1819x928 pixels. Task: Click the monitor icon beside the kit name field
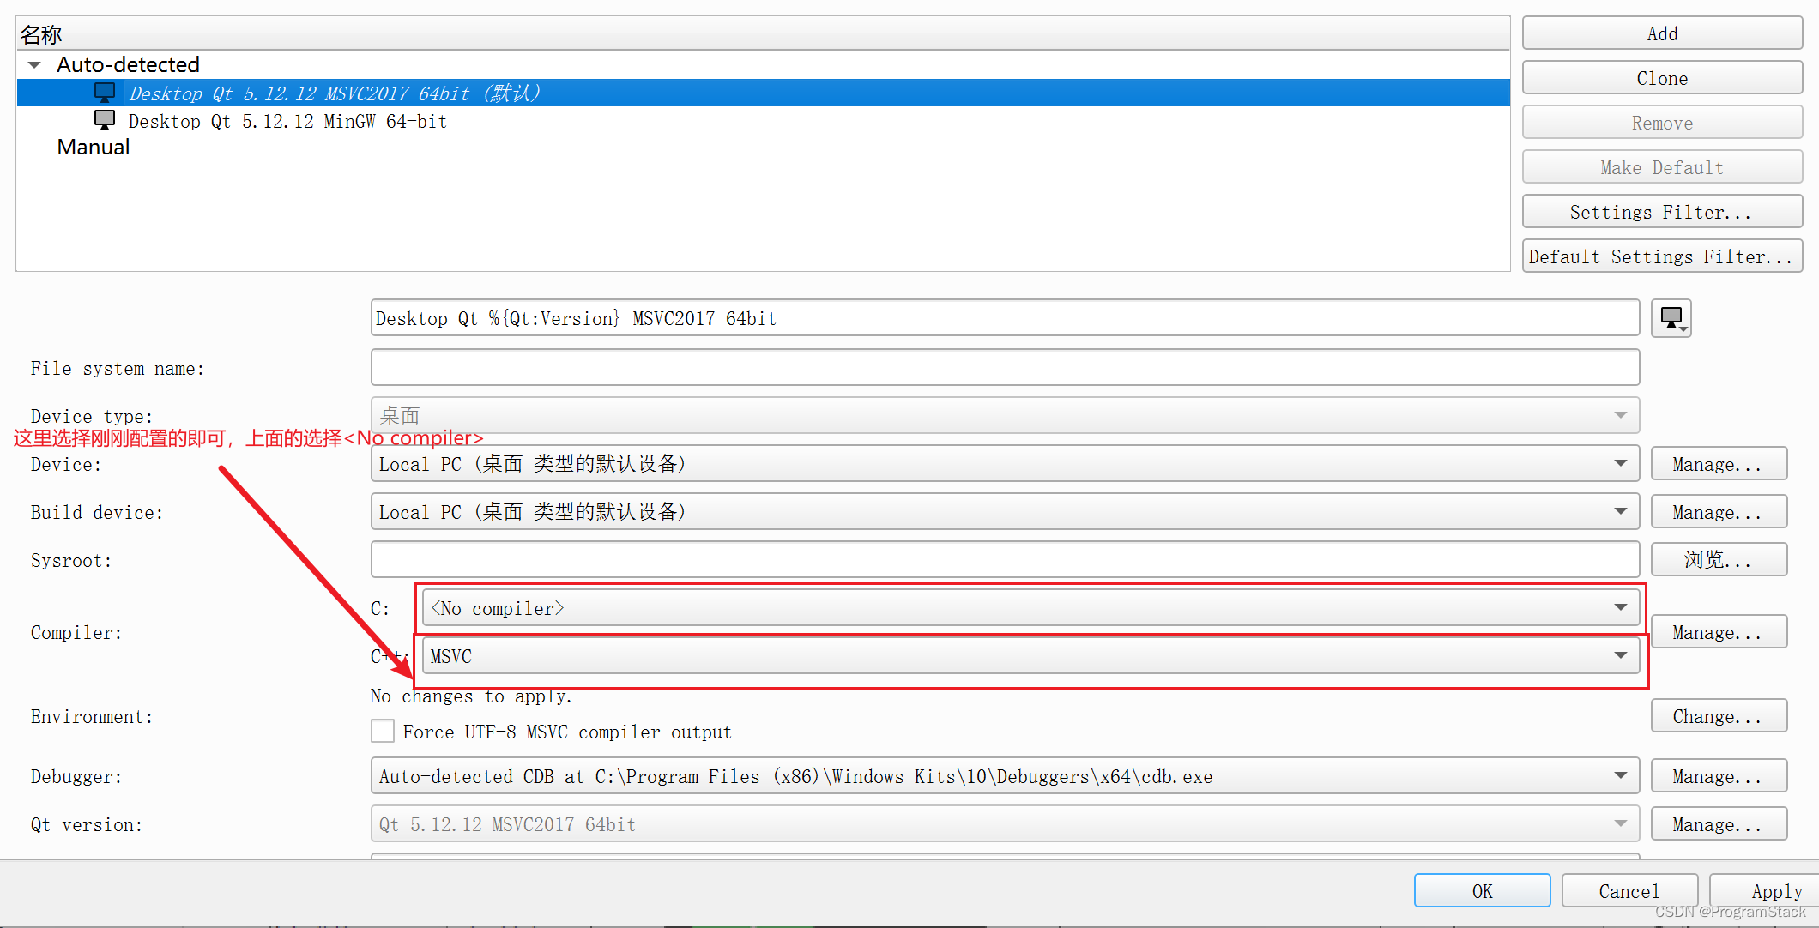[x=1671, y=318]
